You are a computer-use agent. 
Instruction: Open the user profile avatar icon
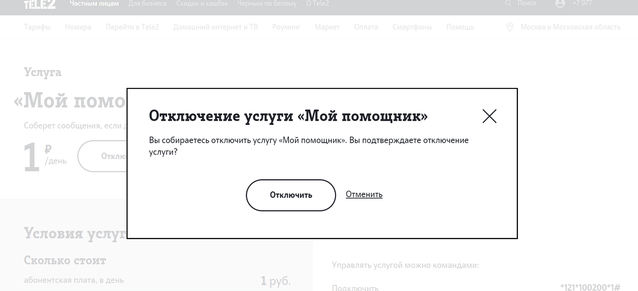pyautogui.click(x=561, y=3)
